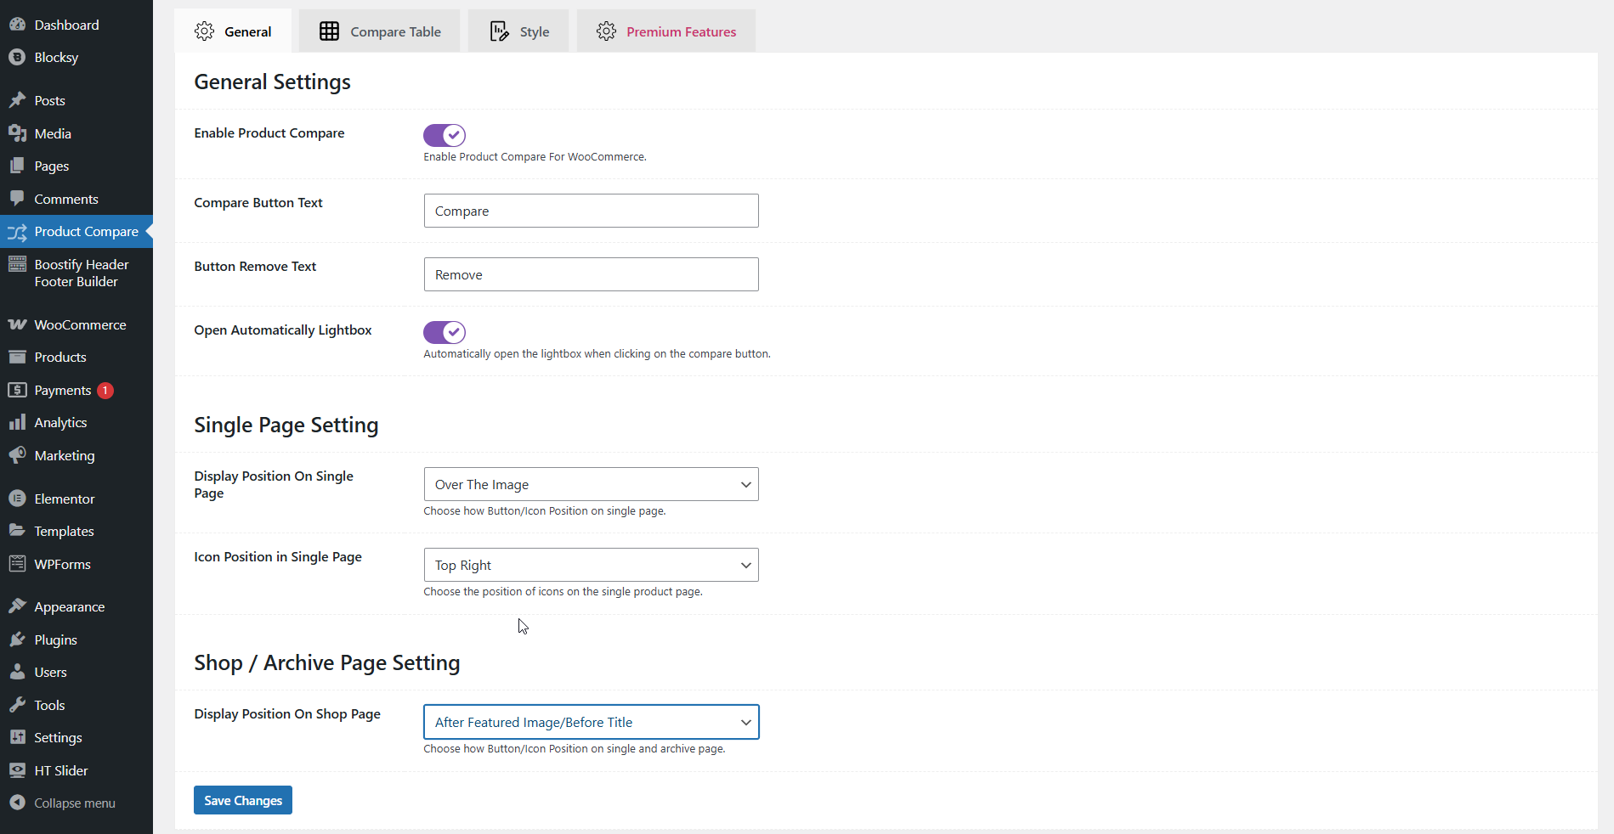Open Display Position On Shop Page dropdown
Viewport: 1614px width, 834px height.
pos(591,722)
